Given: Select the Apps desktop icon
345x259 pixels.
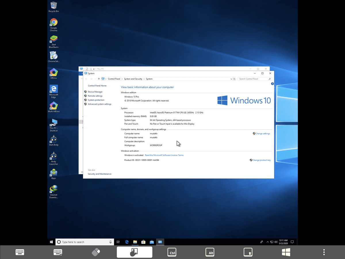Looking at the screenshot, I should click(53, 174).
